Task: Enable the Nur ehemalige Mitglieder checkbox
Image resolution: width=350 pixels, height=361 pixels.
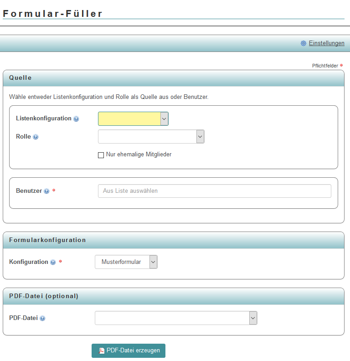Action: [101, 155]
